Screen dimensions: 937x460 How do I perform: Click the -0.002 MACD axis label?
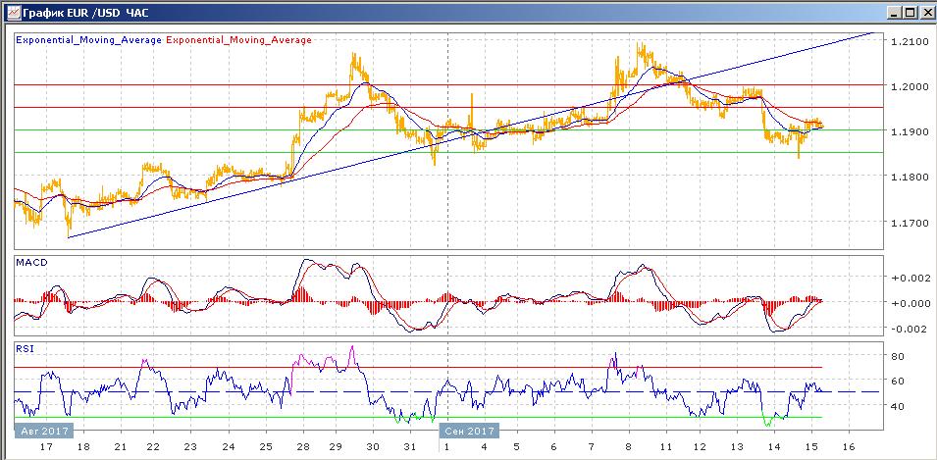908,329
